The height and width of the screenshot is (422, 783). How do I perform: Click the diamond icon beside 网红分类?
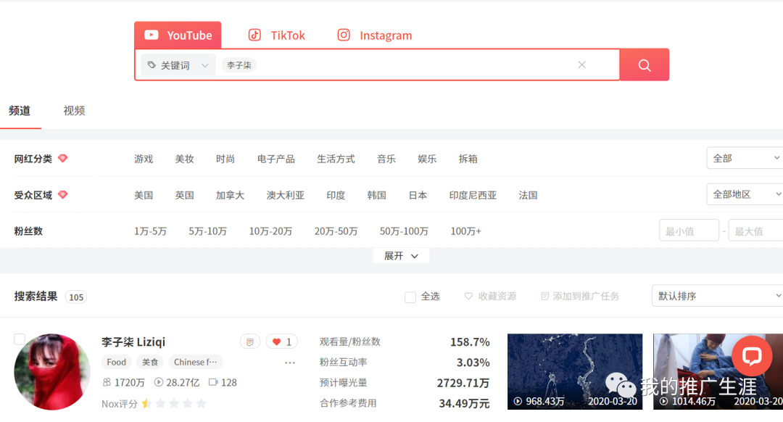point(62,158)
